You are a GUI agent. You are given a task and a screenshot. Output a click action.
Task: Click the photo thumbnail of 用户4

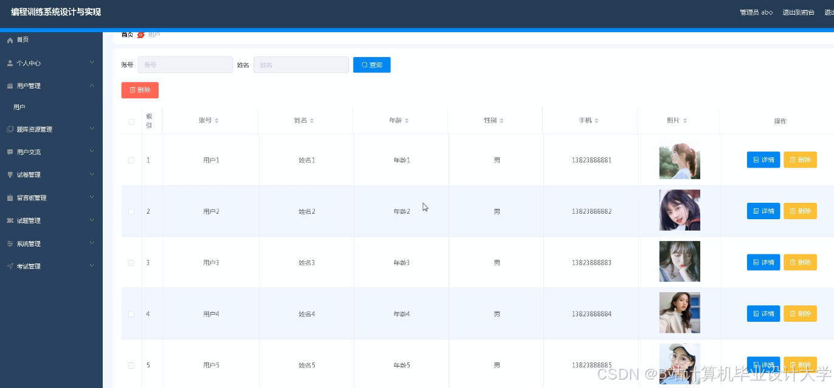(680, 313)
